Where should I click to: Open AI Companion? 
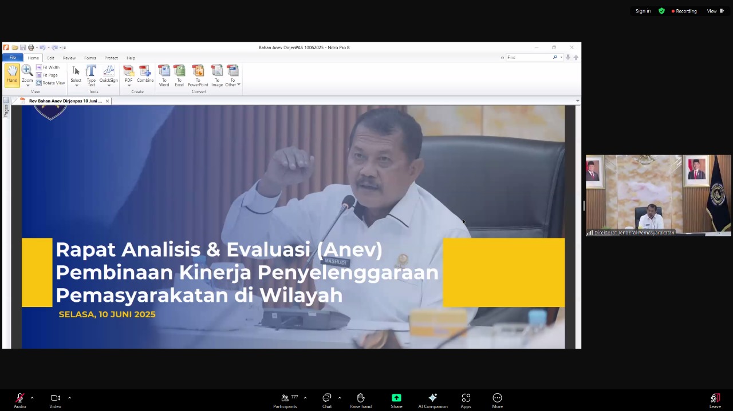[432, 398]
